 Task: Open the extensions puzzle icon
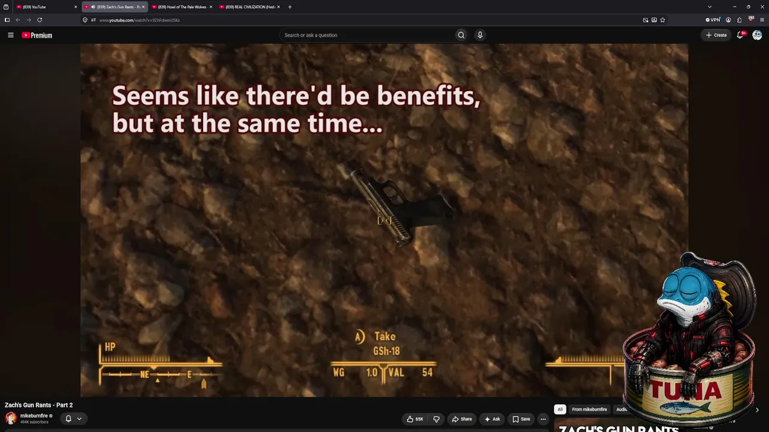coord(740,20)
